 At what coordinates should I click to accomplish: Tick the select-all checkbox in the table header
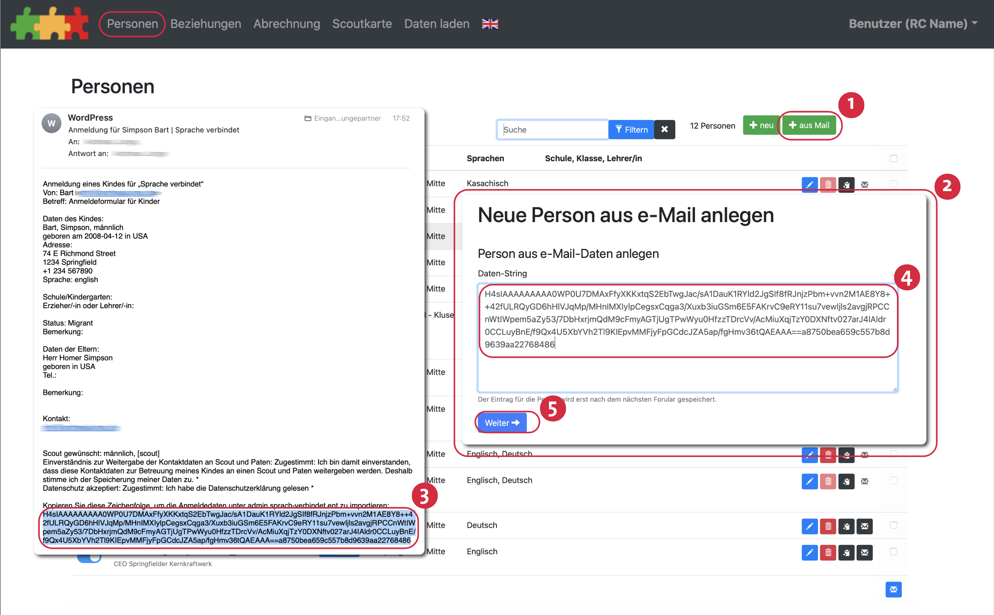(x=893, y=158)
